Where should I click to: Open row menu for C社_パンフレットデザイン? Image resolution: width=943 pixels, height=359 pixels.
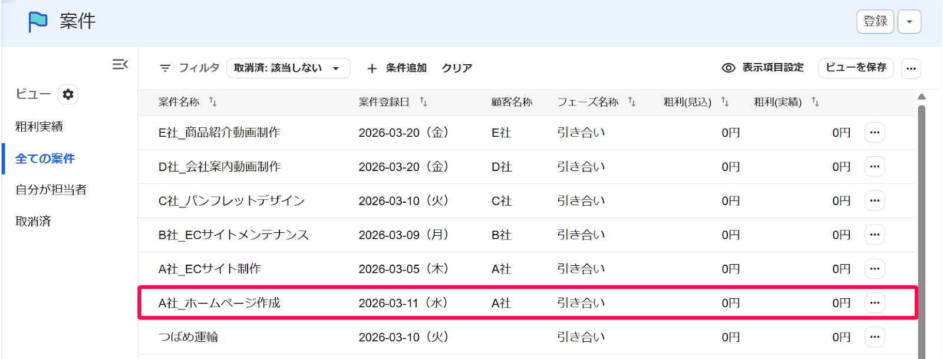tap(875, 201)
